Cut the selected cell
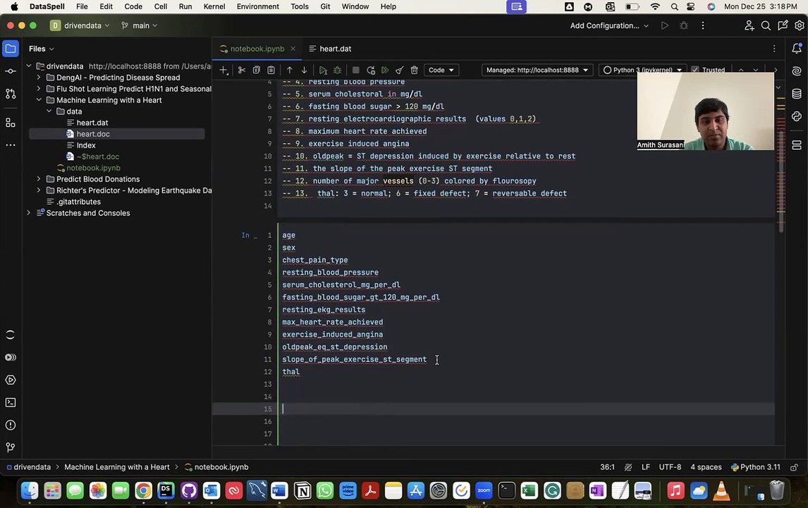The height and width of the screenshot is (508, 808). coord(242,70)
